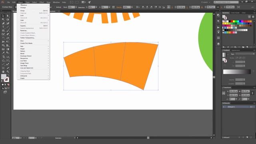Select the Gradient tool in toolbox
This screenshot has height=144, width=256.
[x=8, y=49]
